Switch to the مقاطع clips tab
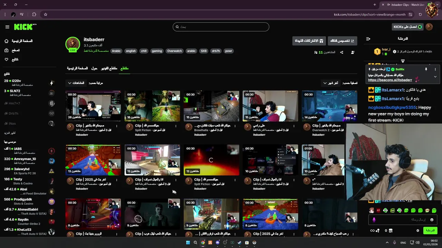The image size is (442, 248). 124,68
